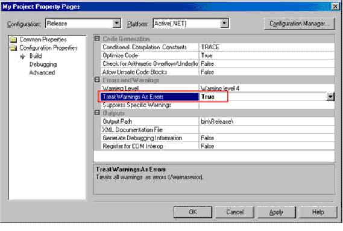Select the Conditional Compilation Constants property
Screen dimensions: 343x231
tap(150, 47)
